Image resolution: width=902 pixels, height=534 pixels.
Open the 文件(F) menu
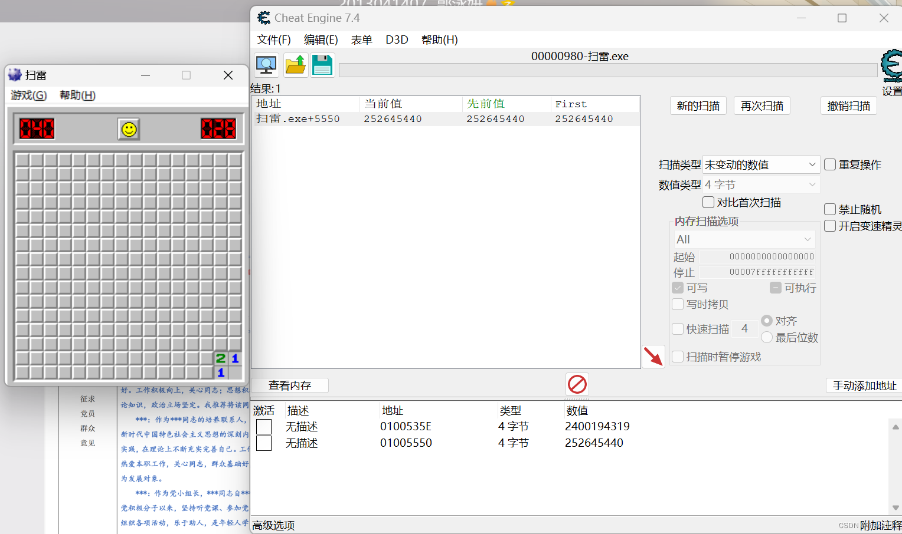point(274,39)
